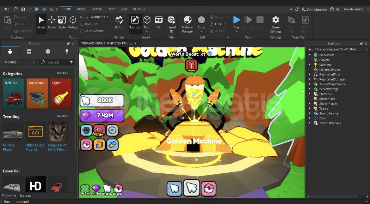This screenshot has width=370, height=204.
Task: Activate the Move tool
Action: [x=52, y=23]
